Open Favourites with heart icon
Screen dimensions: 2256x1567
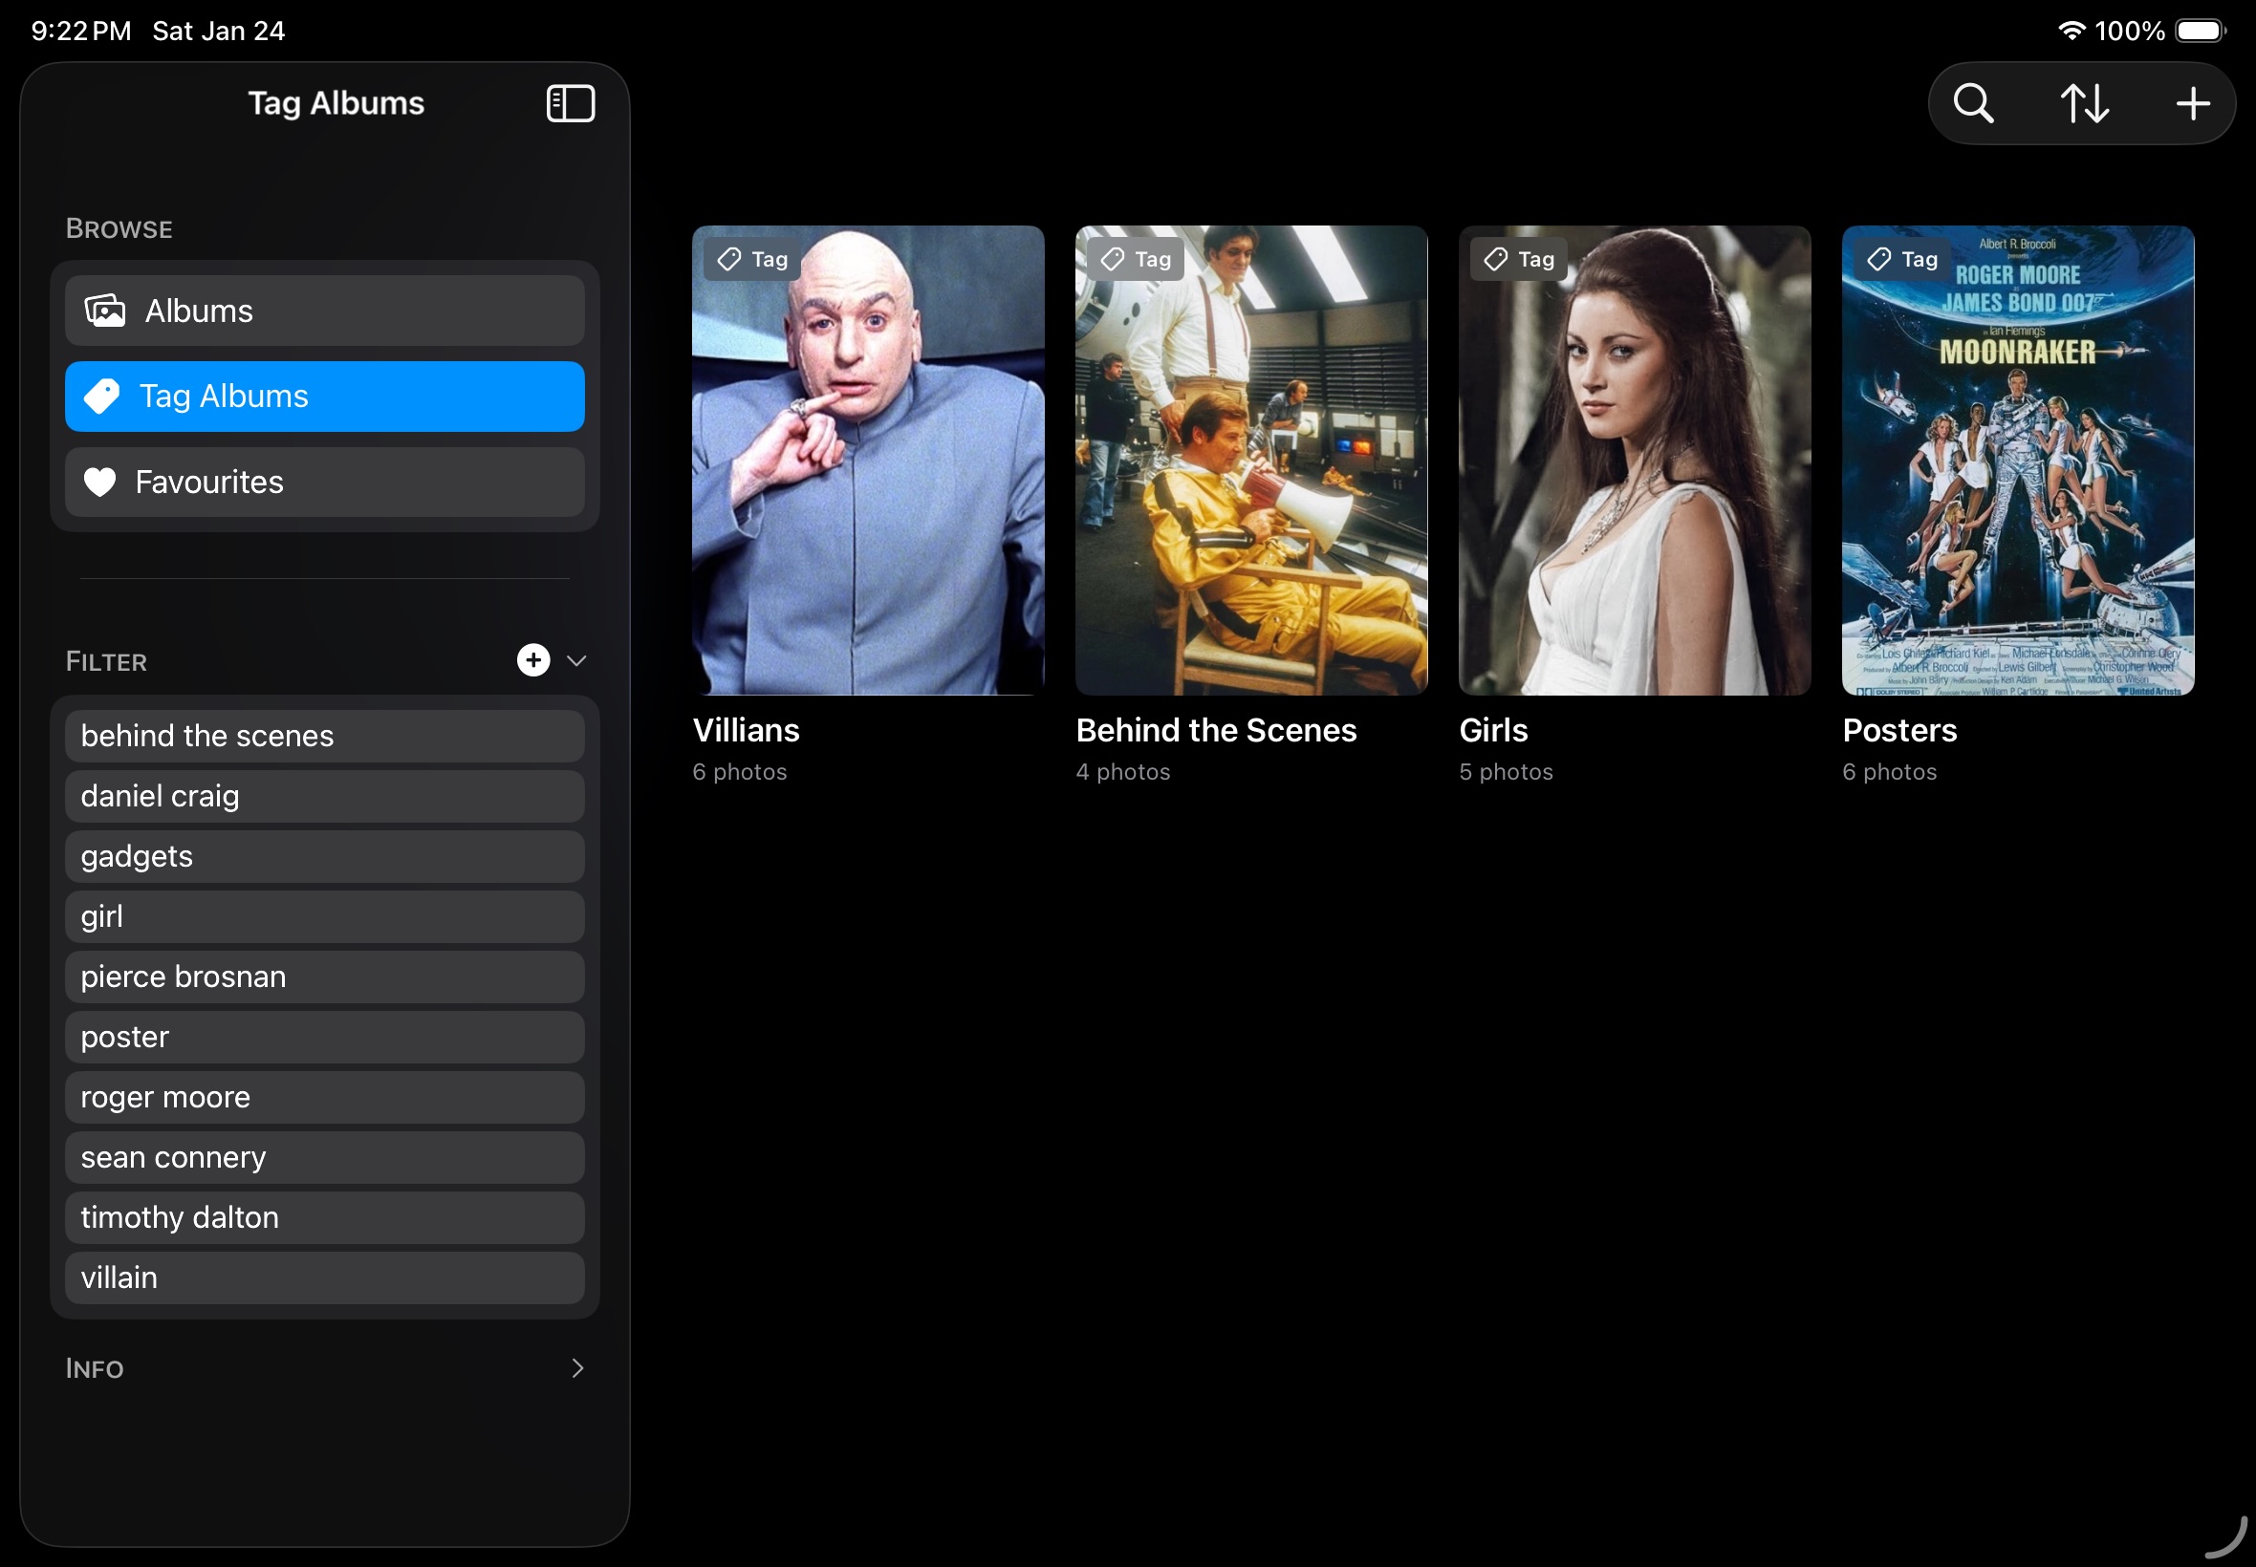(324, 483)
